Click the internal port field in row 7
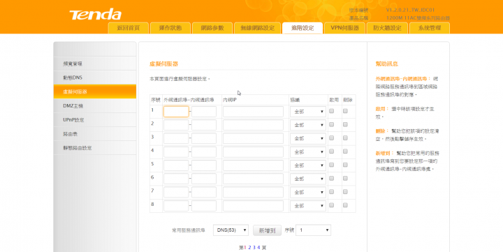This screenshot has height=252, width=503. (204, 193)
